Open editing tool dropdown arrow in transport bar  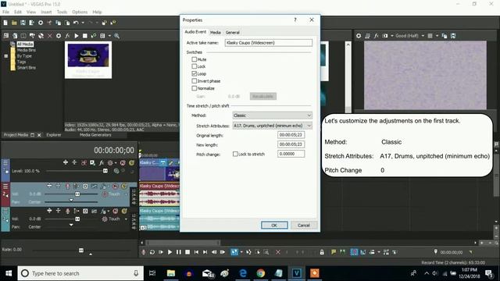pos(241,252)
